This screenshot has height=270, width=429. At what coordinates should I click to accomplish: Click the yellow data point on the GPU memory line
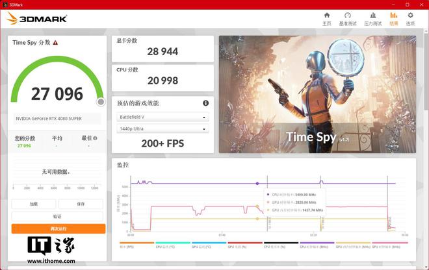[257, 219]
